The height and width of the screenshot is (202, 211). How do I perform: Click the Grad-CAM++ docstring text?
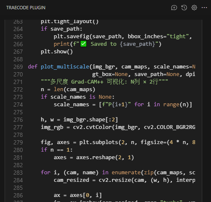pos(87,82)
